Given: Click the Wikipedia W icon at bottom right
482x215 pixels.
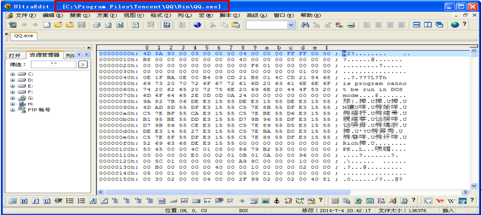Looking at the screenshot, I should (x=451, y=201).
